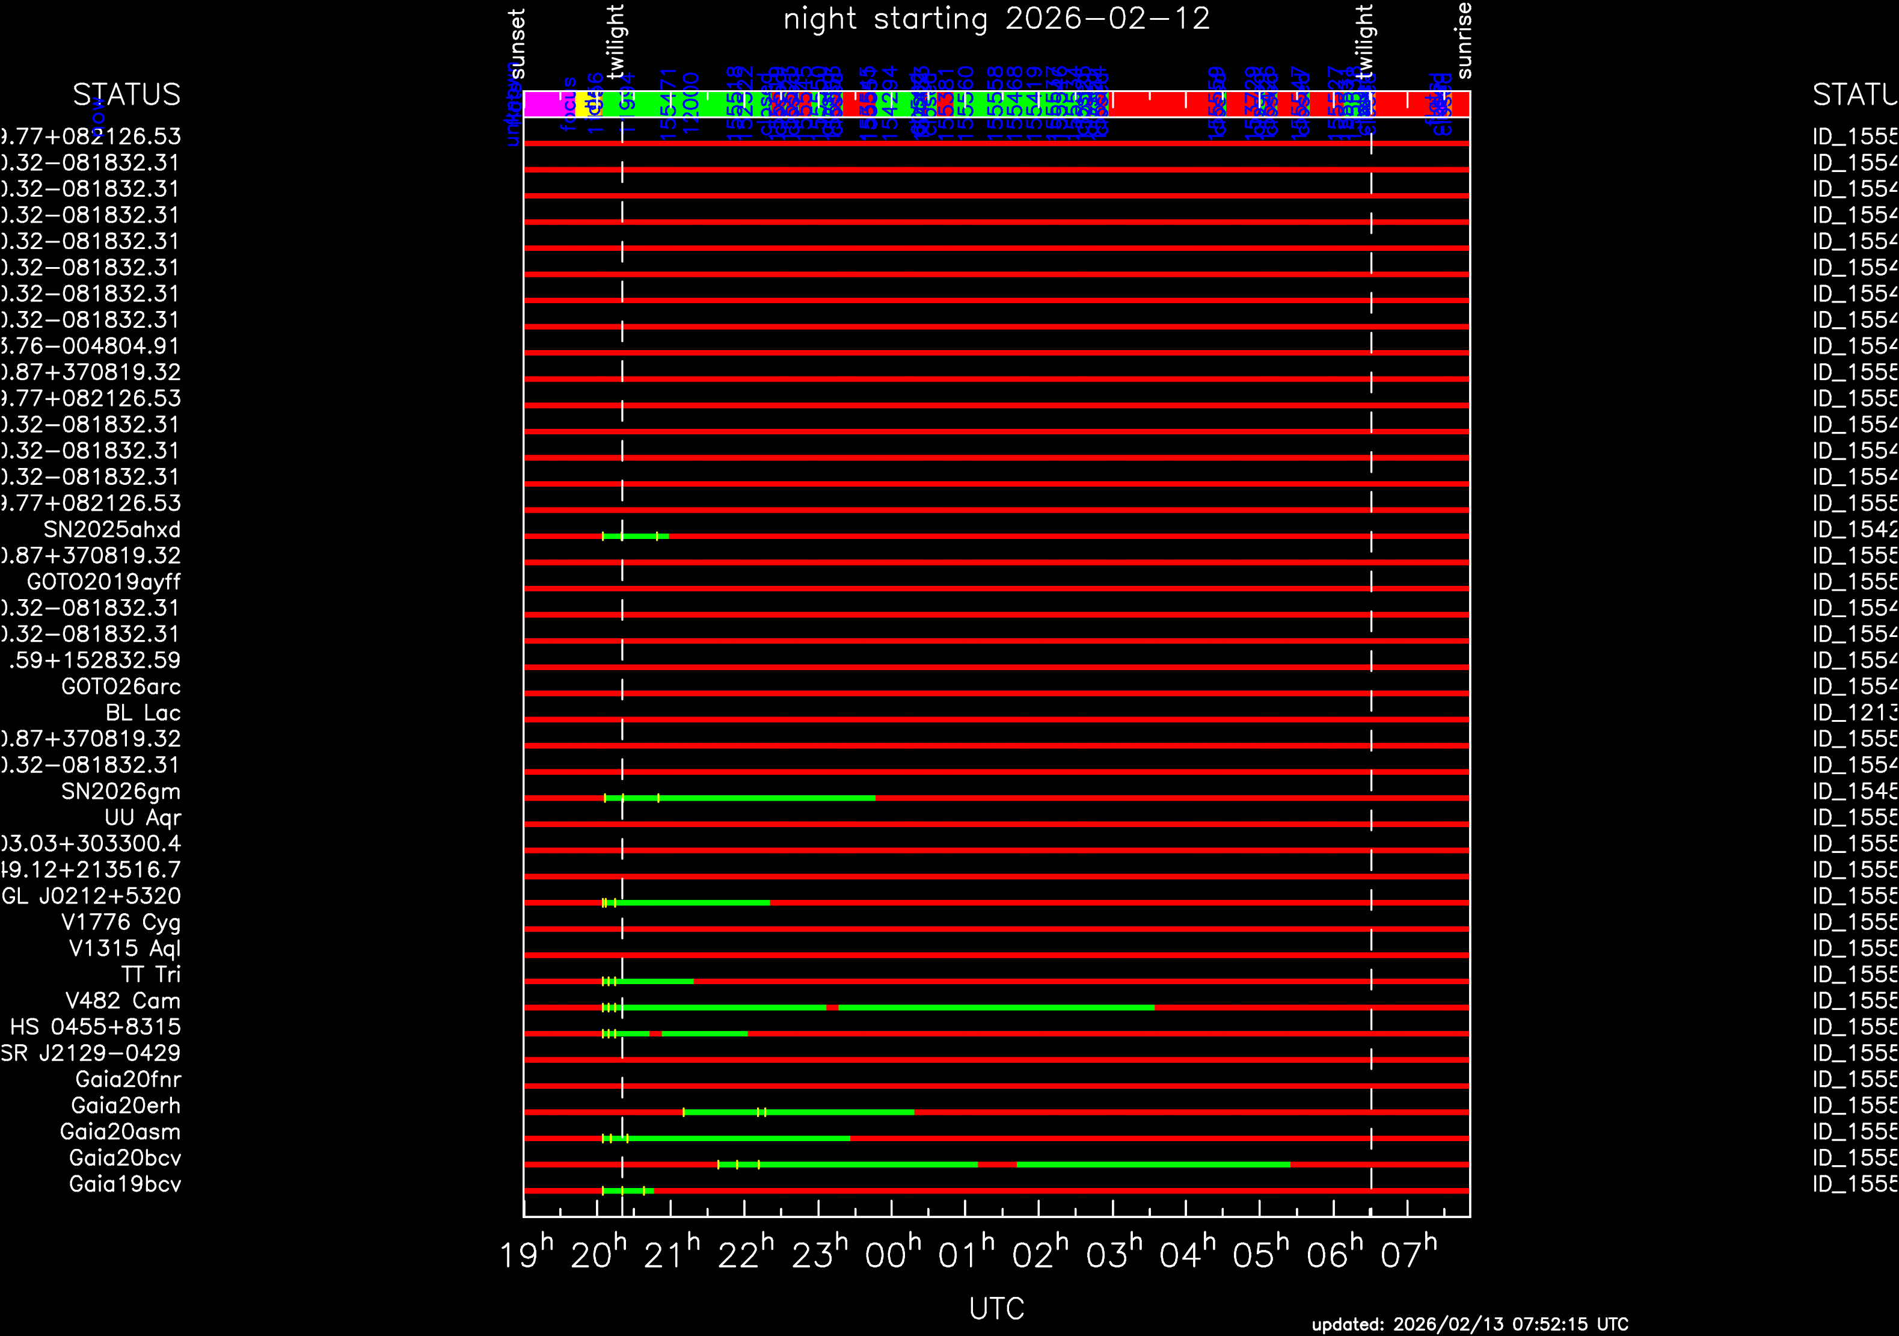Click the HS 0455+8315 target label
Viewport: 1899px width, 1336px height.
[95, 1027]
